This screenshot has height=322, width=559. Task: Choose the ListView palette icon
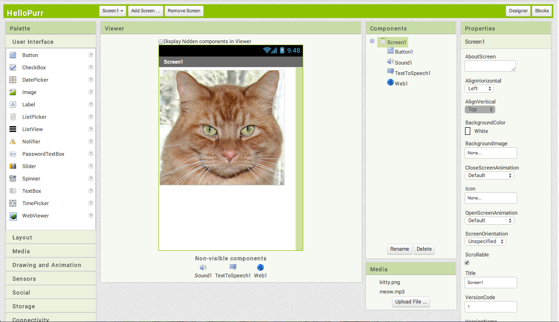(13, 129)
